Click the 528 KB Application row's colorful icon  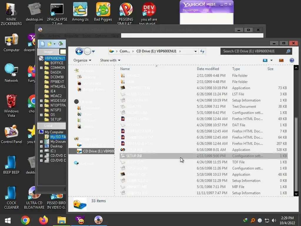click(123, 150)
